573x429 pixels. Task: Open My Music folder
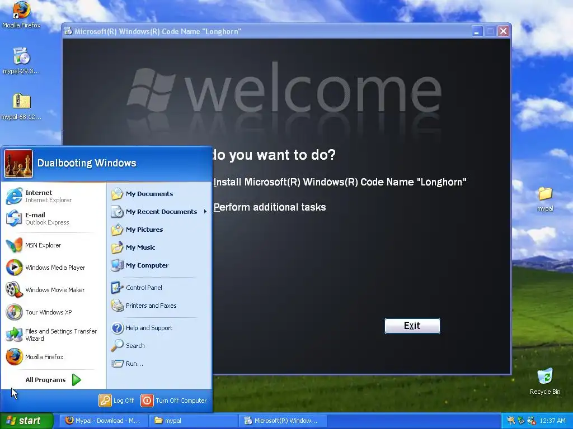click(x=159, y=247)
